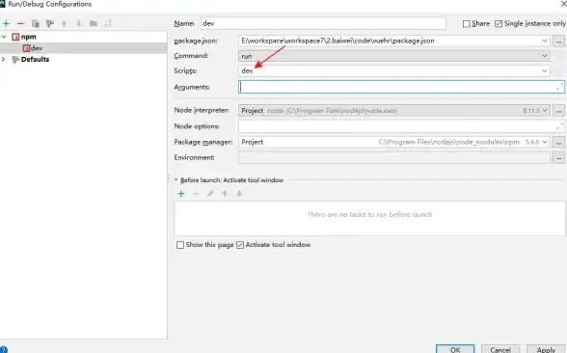Select the npm group tree item
Viewport: 567px width, 353px height.
[24, 37]
